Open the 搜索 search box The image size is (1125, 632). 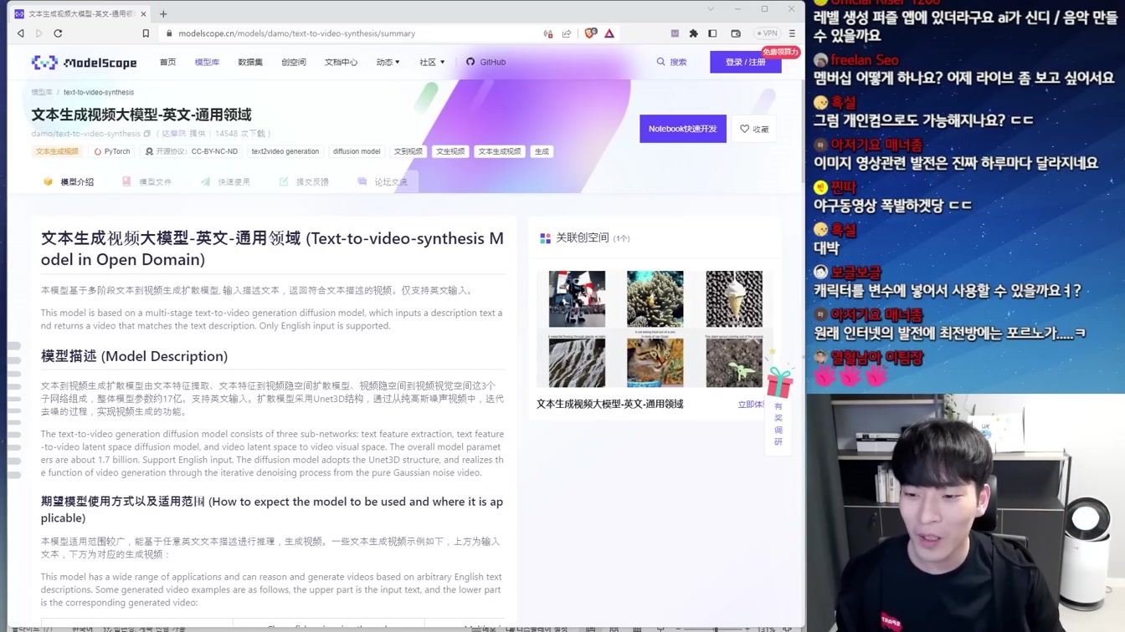[672, 62]
